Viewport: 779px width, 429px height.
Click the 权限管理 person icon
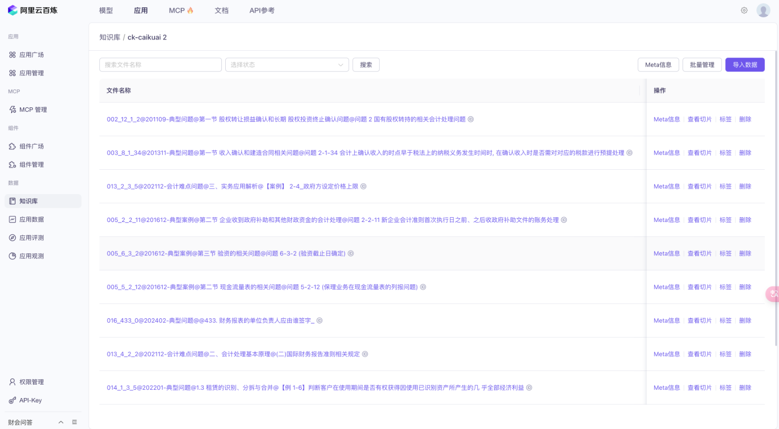tap(13, 382)
